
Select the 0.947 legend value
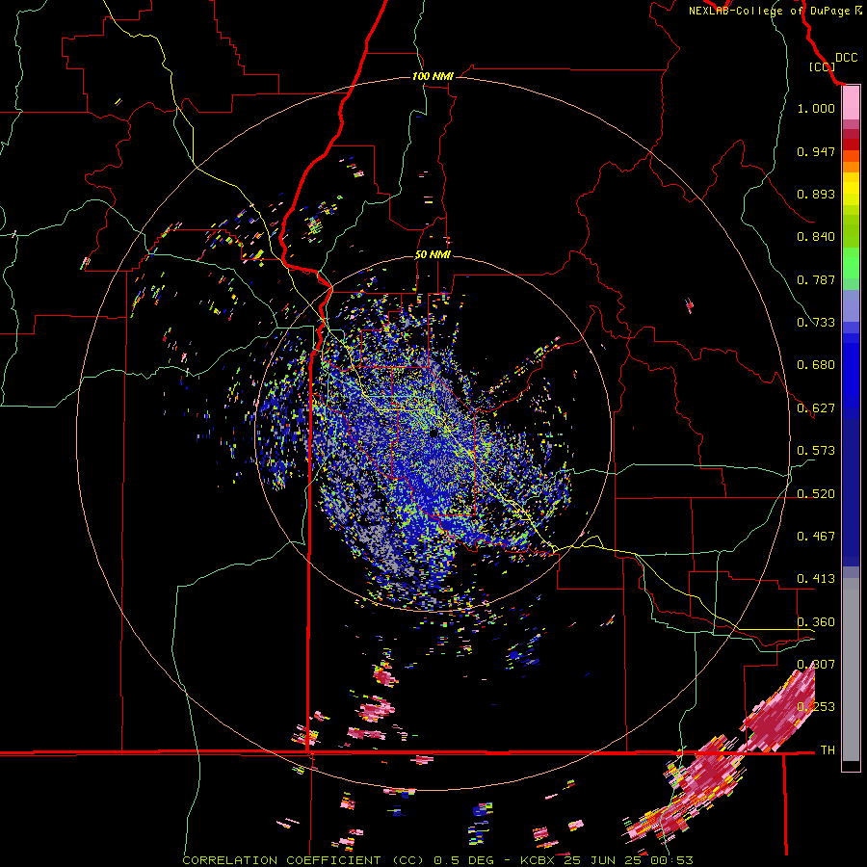click(x=816, y=151)
